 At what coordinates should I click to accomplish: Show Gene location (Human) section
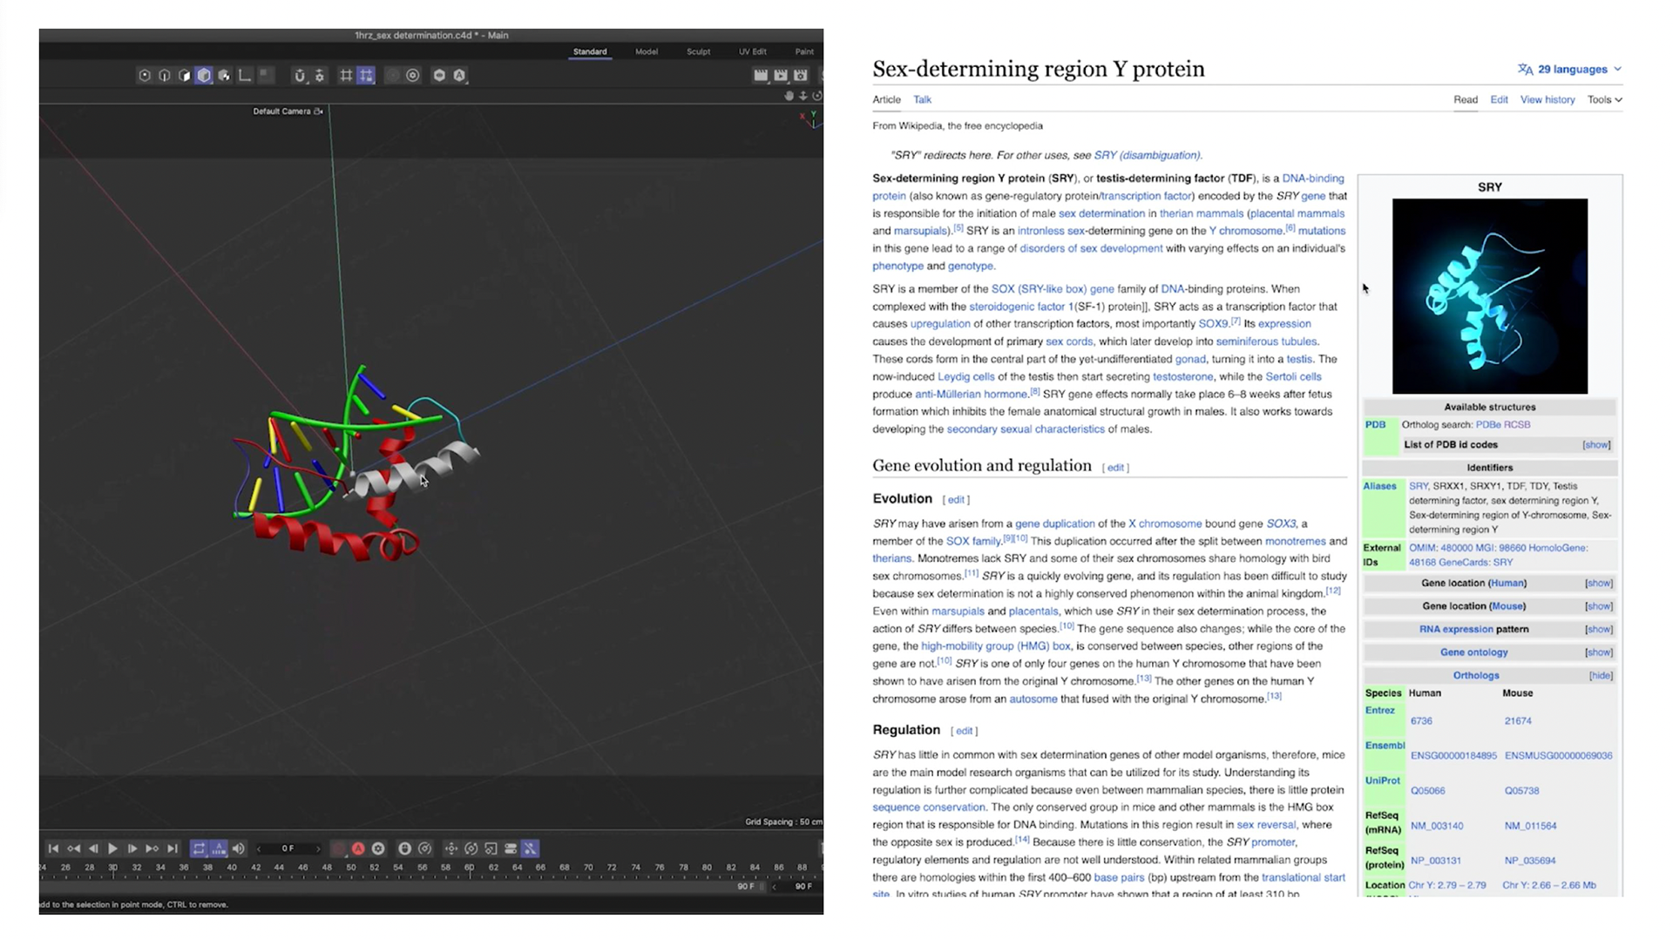[1598, 584]
